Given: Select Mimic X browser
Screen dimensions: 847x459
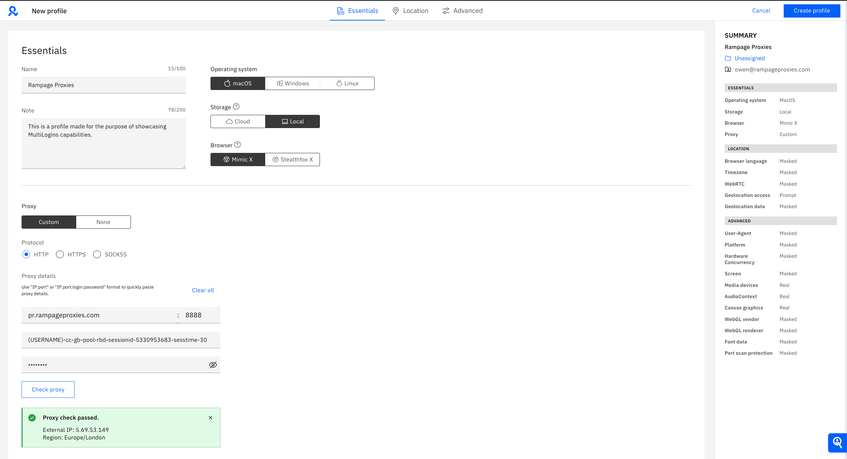Looking at the screenshot, I should tap(238, 160).
